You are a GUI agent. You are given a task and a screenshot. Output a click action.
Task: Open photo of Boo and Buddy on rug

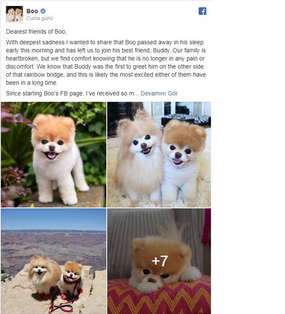159,155
